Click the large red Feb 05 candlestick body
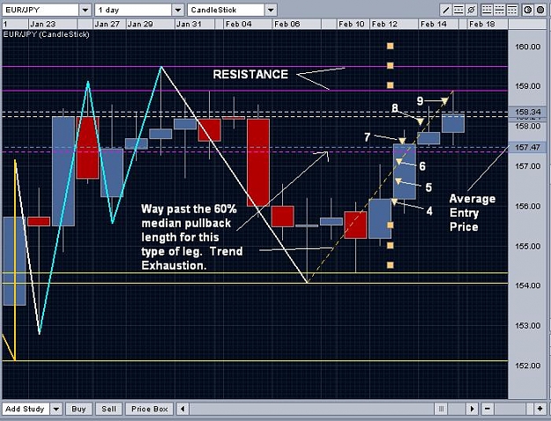 (x=258, y=163)
